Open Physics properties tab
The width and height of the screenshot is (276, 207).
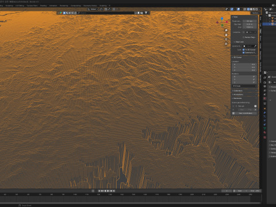(264, 121)
